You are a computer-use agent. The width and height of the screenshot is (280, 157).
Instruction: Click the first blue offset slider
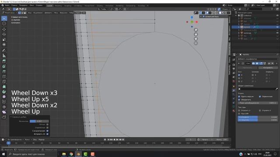258,117
